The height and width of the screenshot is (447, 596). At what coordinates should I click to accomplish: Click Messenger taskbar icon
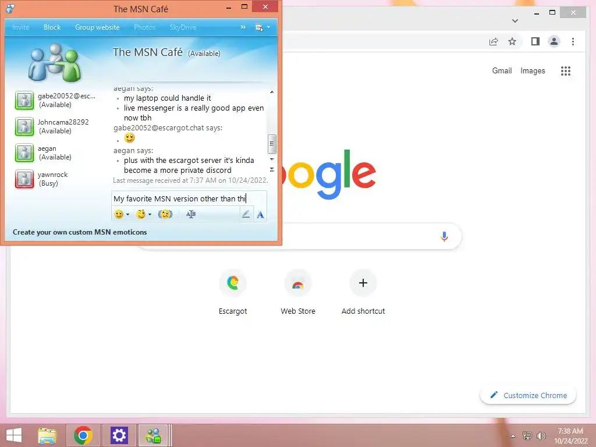coord(154,435)
